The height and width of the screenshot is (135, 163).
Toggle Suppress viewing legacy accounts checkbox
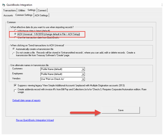coord(15,85)
